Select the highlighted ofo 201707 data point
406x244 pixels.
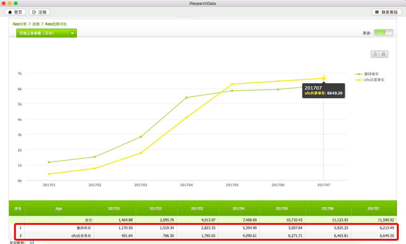tap(324, 78)
